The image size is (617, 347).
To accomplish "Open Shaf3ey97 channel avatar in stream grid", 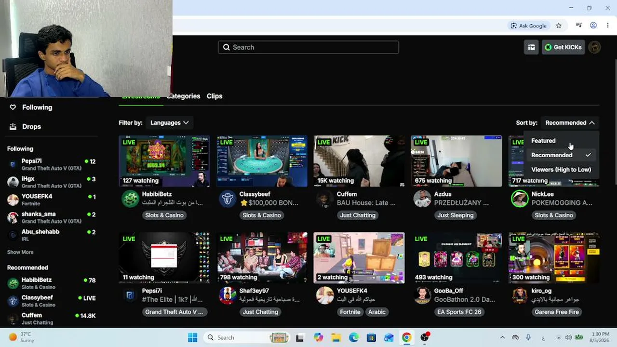I will point(228,295).
